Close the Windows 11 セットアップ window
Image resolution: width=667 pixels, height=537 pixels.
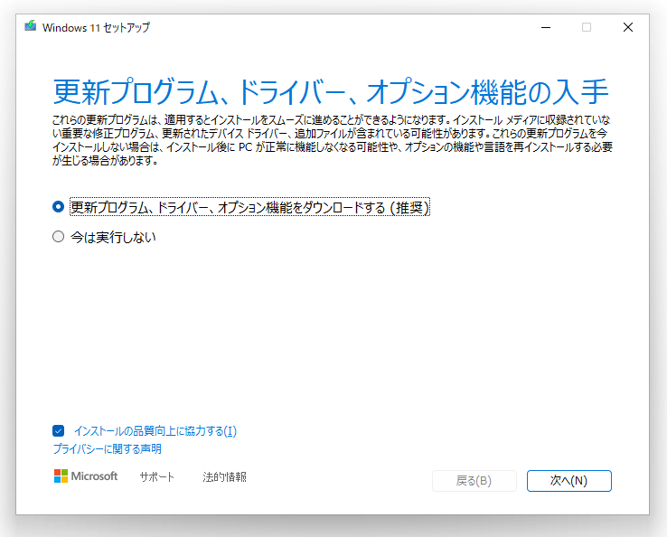628,27
